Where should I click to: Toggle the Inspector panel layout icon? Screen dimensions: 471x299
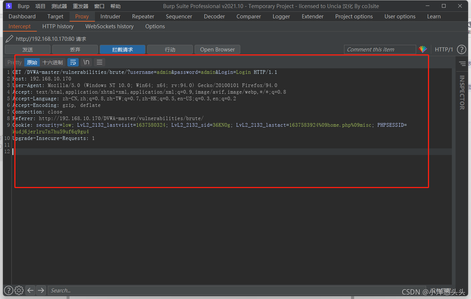point(462,64)
